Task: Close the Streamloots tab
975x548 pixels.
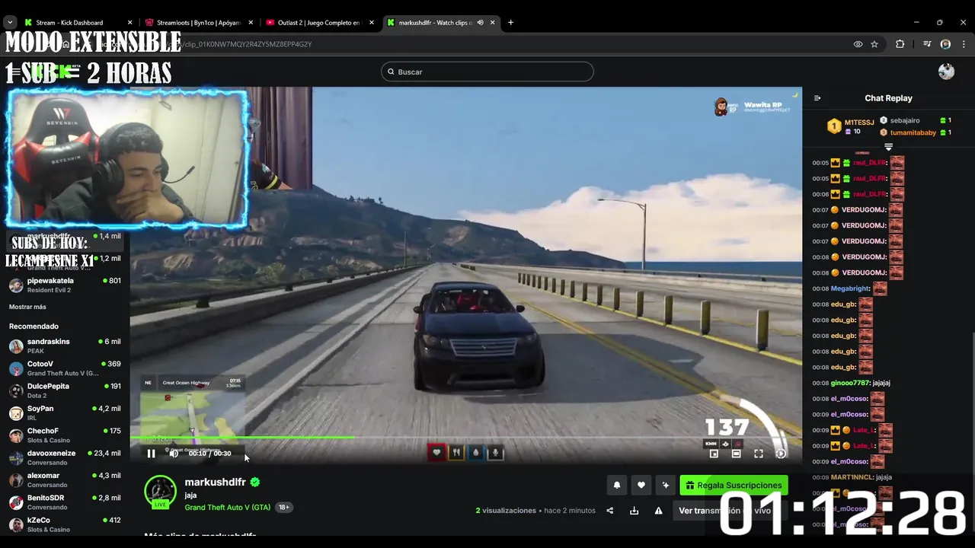Action: click(x=251, y=23)
